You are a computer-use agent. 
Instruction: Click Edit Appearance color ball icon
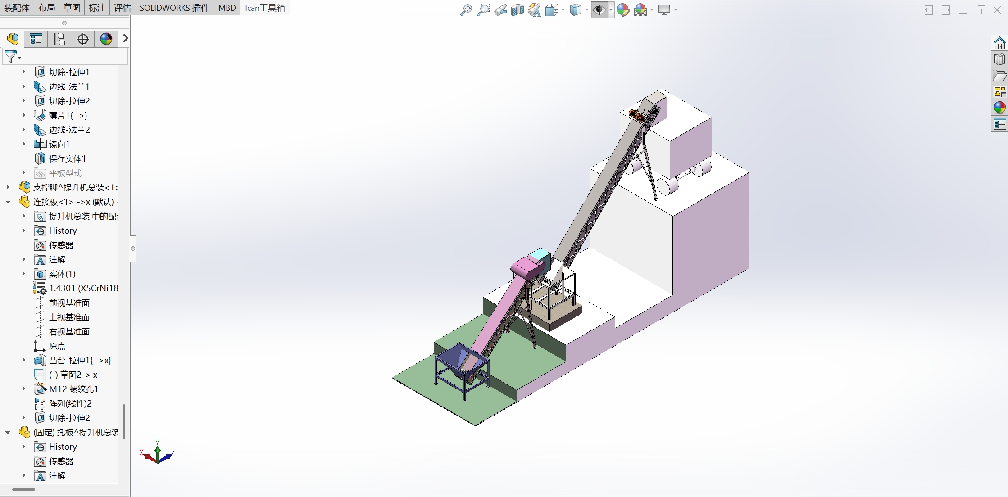pyautogui.click(x=623, y=10)
